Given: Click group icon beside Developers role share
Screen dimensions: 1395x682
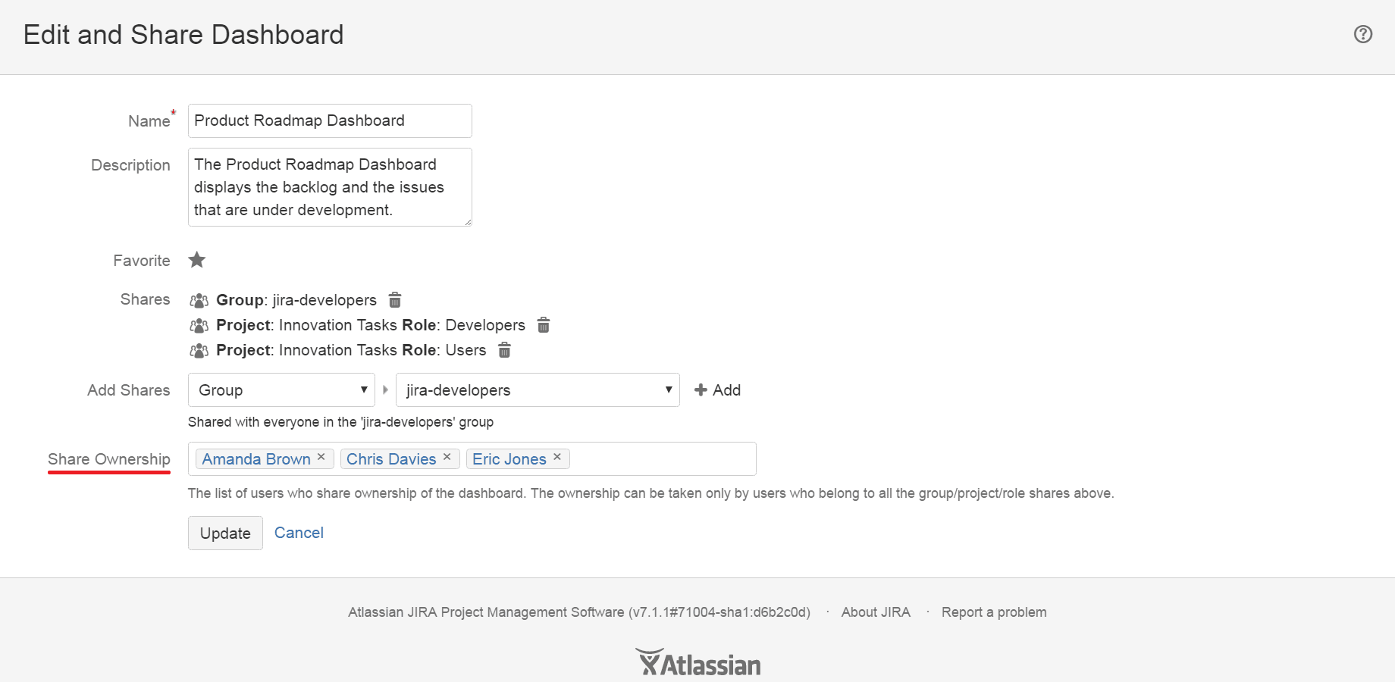Looking at the screenshot, I should pyautogui.click(x=199, y=326).
